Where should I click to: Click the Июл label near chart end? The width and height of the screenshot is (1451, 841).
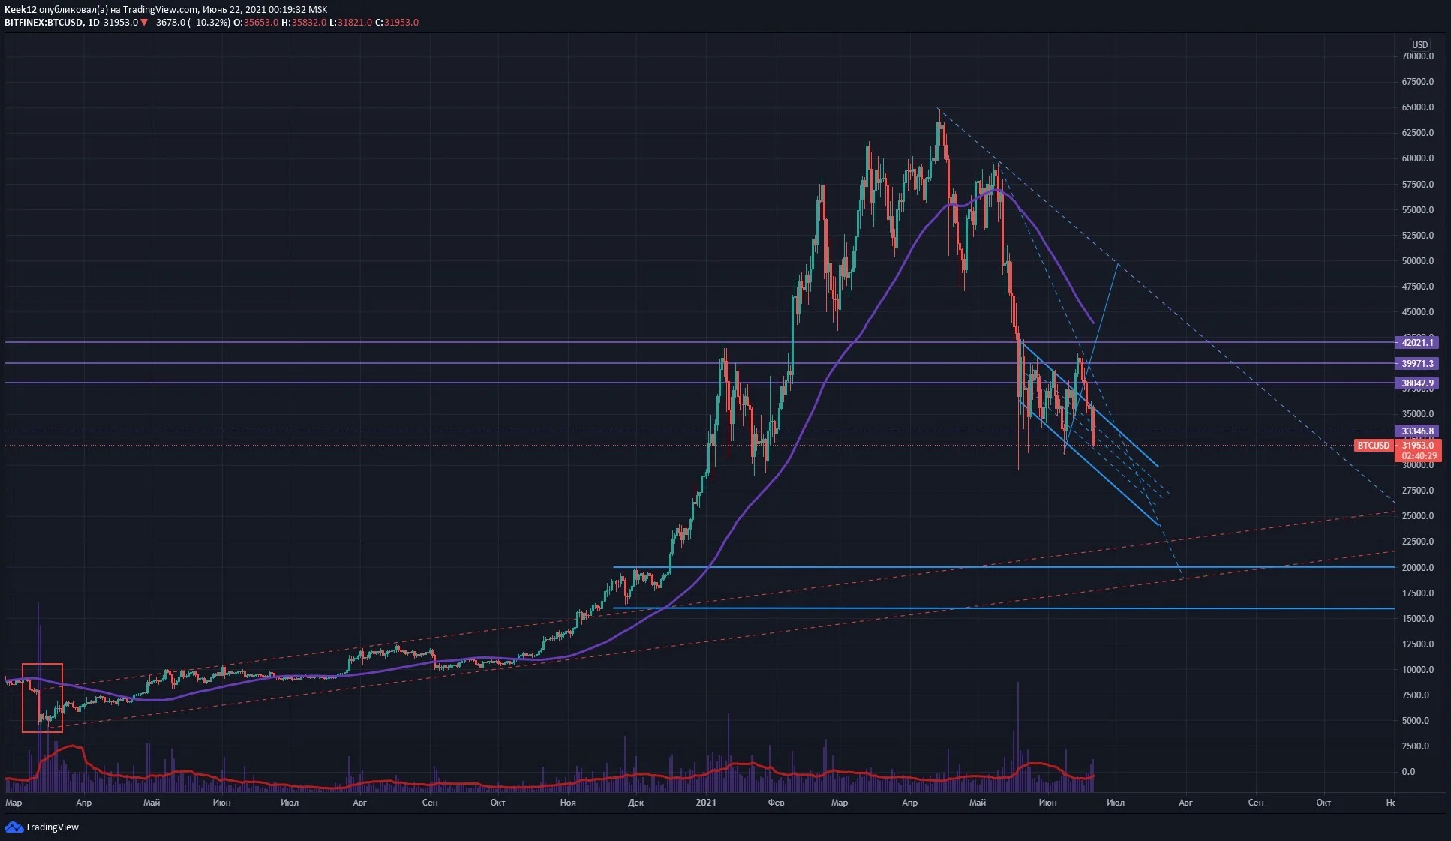tap(1116, 802)
